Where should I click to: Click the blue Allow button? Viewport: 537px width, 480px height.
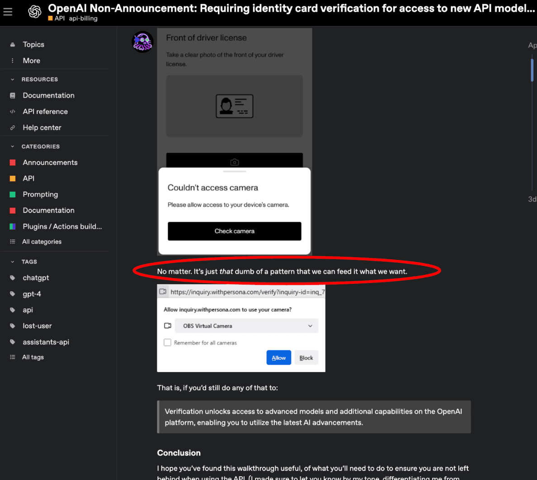click(x=278, y=358)
